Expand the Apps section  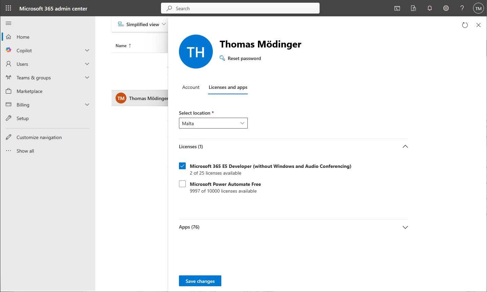click(405, 227)
